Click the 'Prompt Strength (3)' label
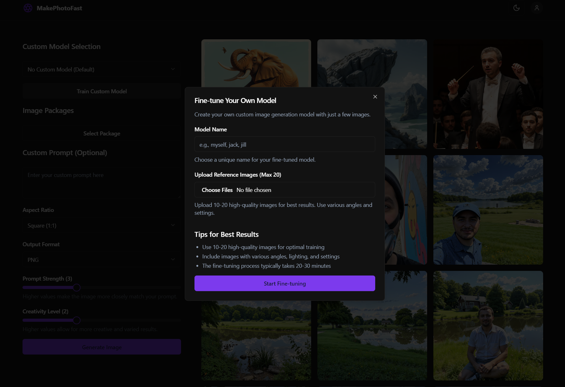 [47, 278]
